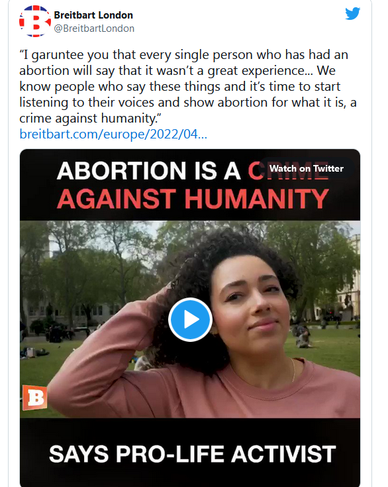This screenshot has height=487, width=388.
Task: Click the tweet text starting "I garuntee you"
Action: coord(188,86)
